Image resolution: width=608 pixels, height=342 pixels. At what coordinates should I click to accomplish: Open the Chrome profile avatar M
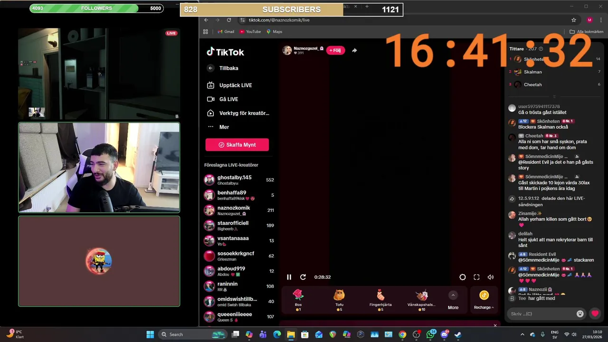(x=589, y=20)
